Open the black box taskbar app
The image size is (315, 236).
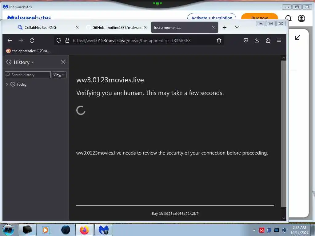point(27,230)
